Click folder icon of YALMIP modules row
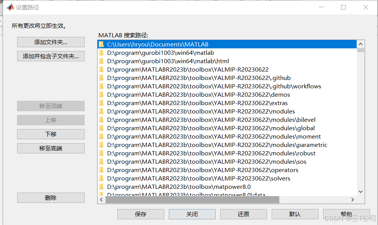 101,111
